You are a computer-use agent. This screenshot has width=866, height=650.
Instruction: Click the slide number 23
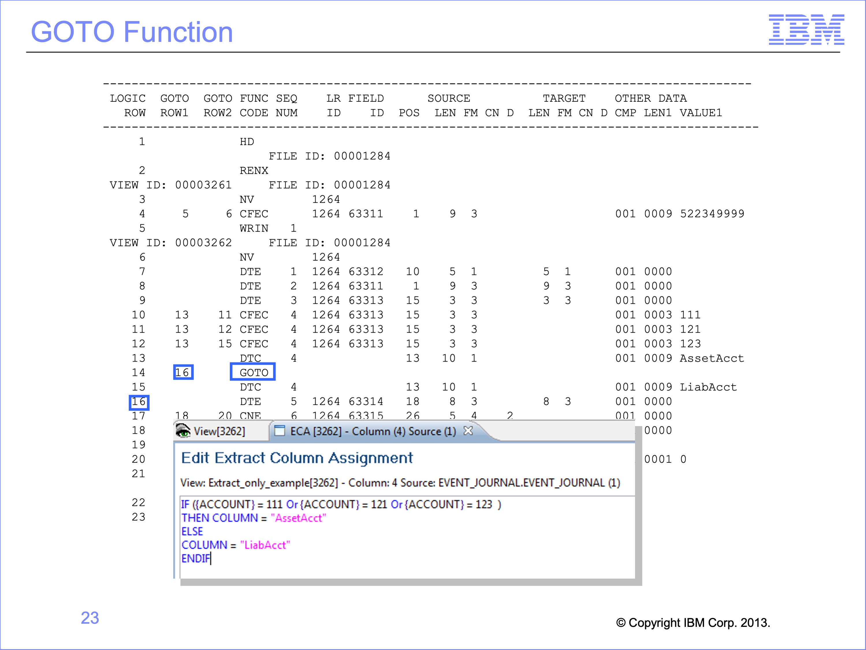click(90, 618)
